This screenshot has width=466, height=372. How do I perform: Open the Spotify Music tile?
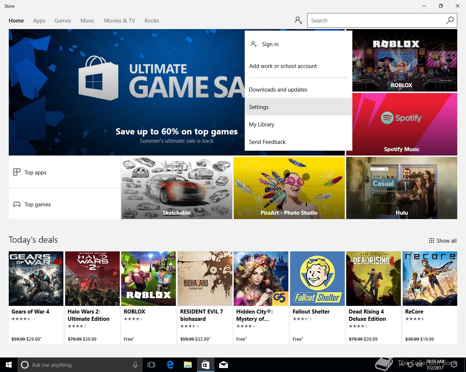coord(402,124)
